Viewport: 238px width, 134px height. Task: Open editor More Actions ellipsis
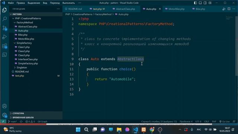[234, 9]
